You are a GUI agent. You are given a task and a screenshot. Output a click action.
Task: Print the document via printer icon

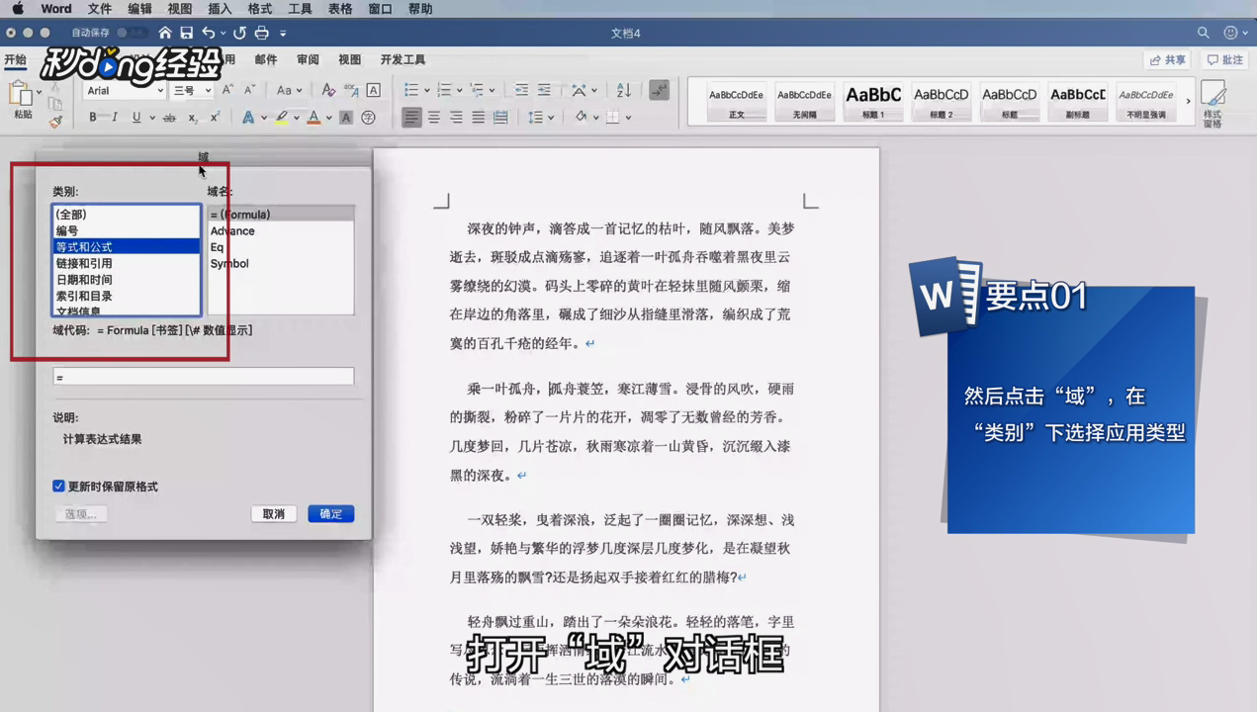pyautogui.click(x=262, y=33)
